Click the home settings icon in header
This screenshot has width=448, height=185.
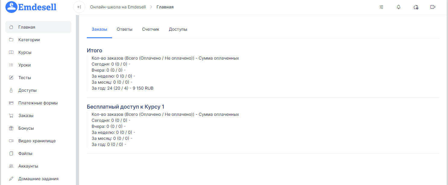416,7
